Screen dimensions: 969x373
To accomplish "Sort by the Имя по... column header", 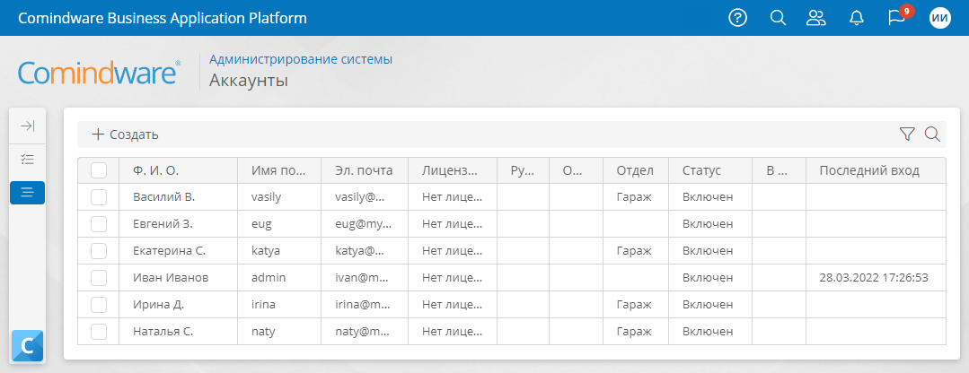I will tap(279, 170).
